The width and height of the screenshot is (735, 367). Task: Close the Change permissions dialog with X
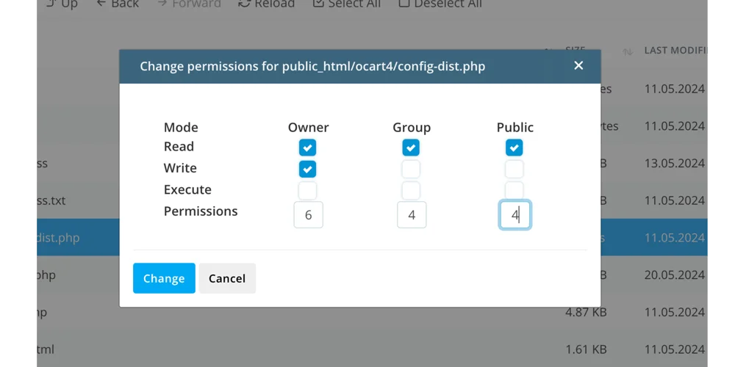click(x=578, y=65)
